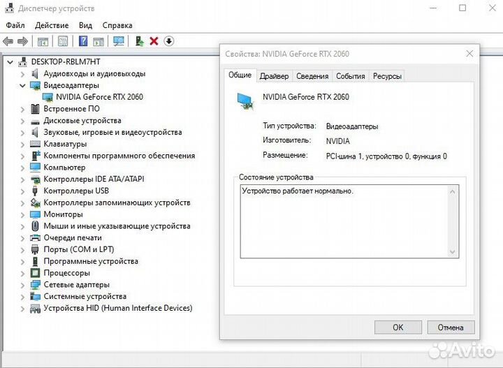Select NVIDIA GeForce RTX 2060 tree item
The image size is (503, 368).
99,97
